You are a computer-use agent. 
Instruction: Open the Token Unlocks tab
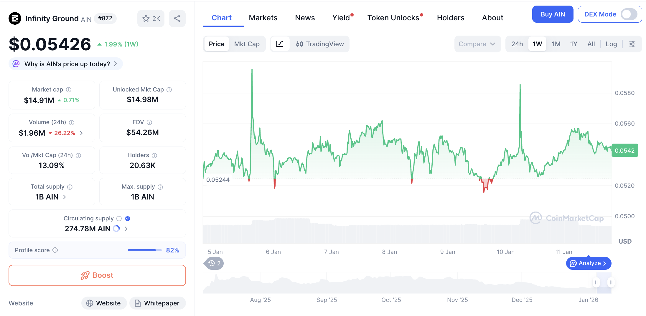coord(393,18)
